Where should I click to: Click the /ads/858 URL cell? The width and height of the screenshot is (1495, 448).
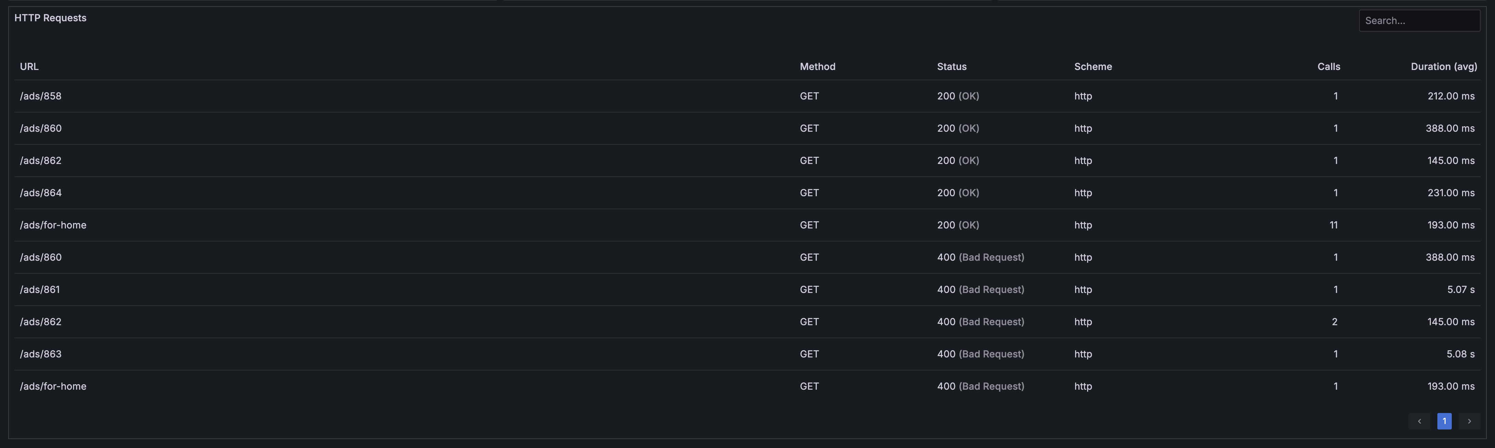coord(40,96)
